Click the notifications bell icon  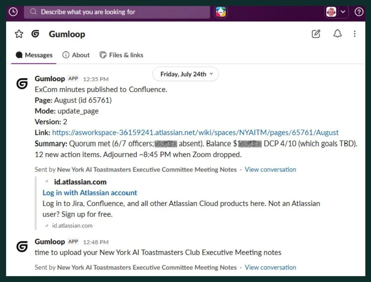click(x=337, y=34)
